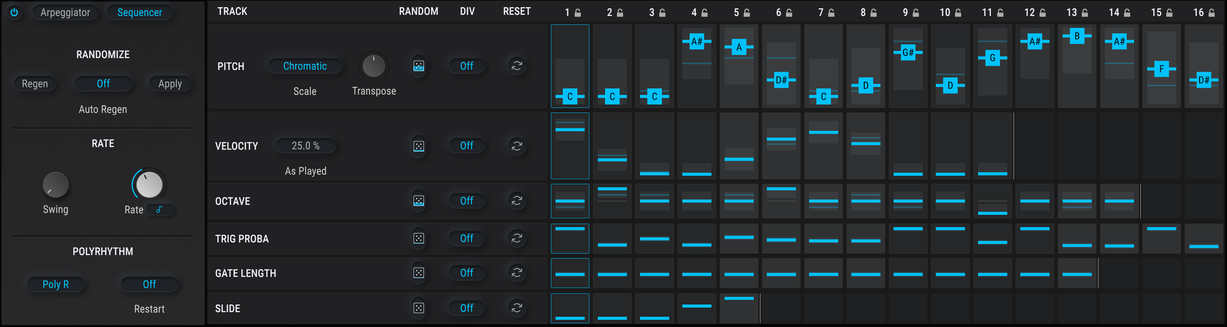Click the lock icon on step 16
The image size is (1227, 327).
[x=1211, y=13]
